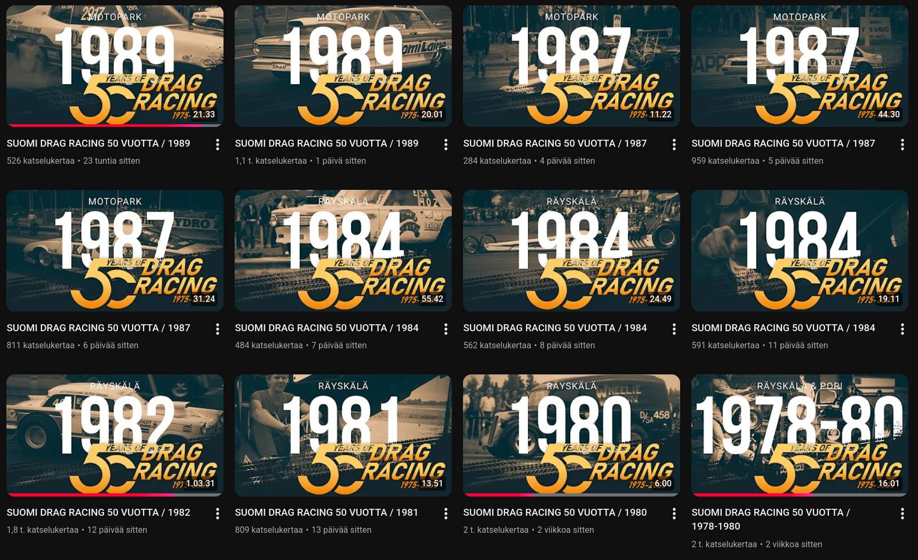Open three-dot menu for 1989 video posted 1 day ago

coord(445,145)
